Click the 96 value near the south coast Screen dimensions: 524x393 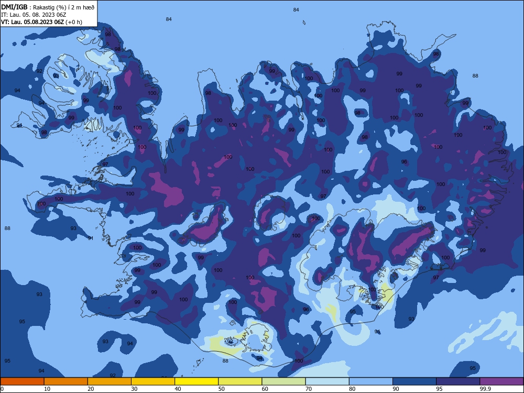pyautogui.click(x=306, y=310)
